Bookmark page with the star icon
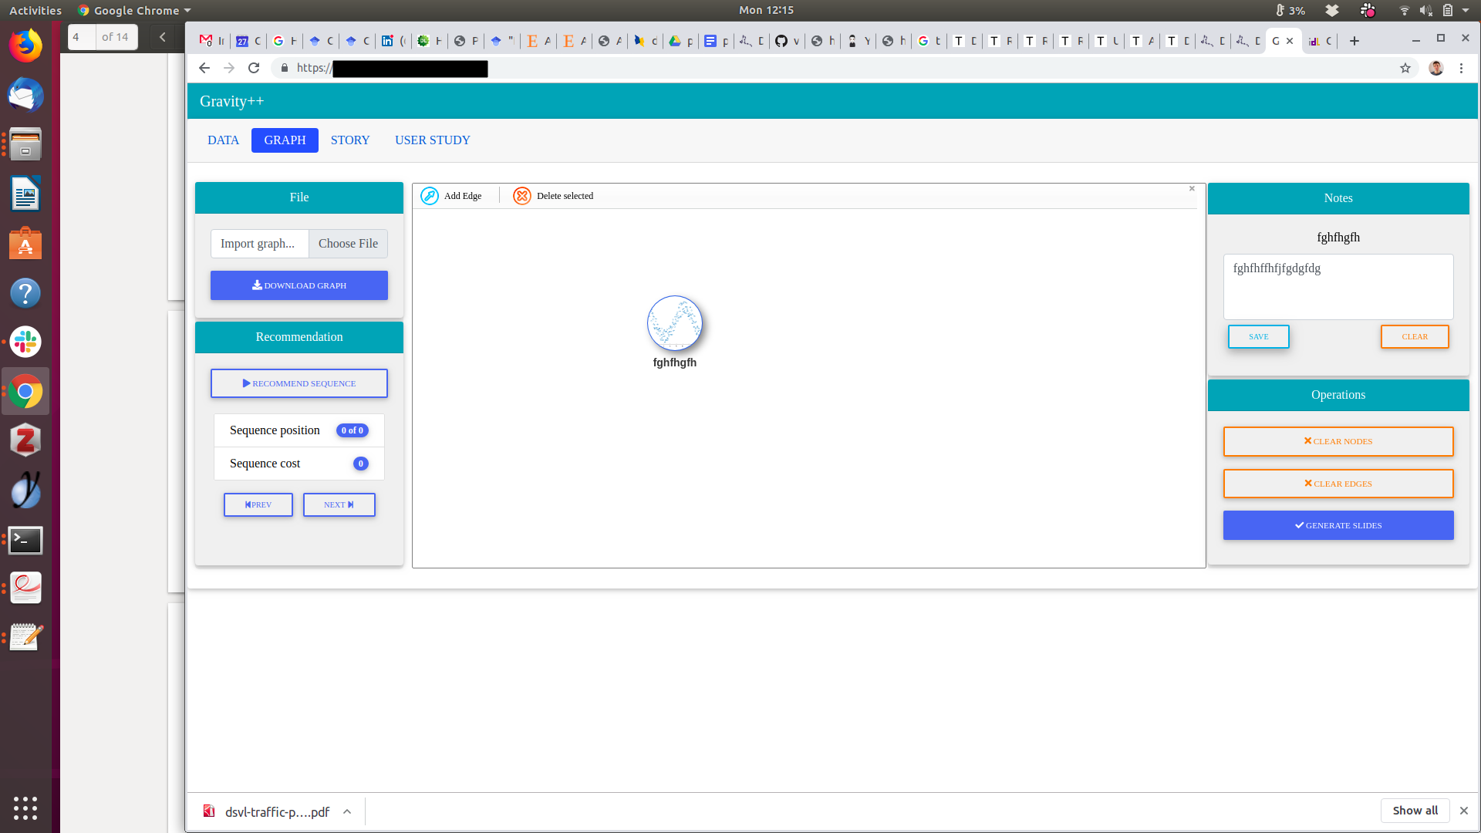The height and width of the screenshot is (833, 1481). pyautogui.click(x=1405, y=69)
